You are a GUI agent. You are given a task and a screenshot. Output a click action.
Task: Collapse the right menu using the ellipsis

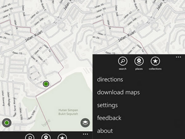[178, 57]
